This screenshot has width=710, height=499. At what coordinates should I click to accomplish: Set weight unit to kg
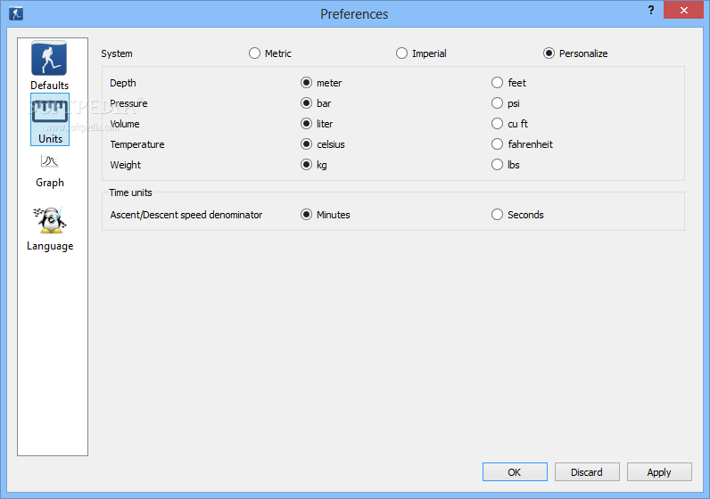point(314,165)
